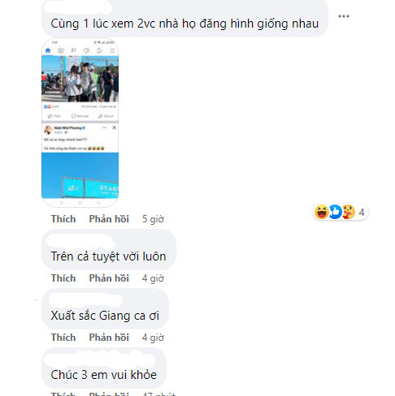Click the blue Like reaction icon
The width and height of the screenshot is (395, 396).
335,212
